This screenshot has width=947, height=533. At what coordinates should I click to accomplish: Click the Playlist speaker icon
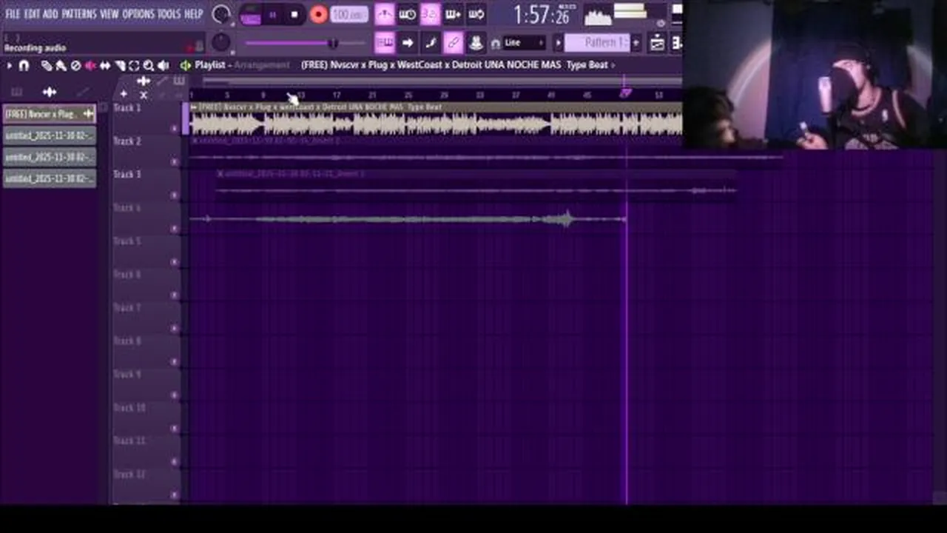click(186, 65)
